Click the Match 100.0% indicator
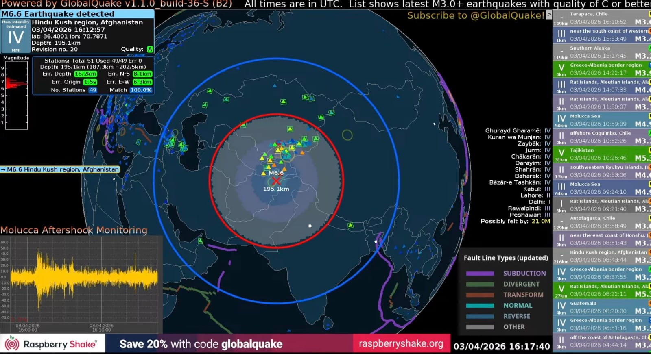This screenshot has width=651, height=354. coord(141,90)
